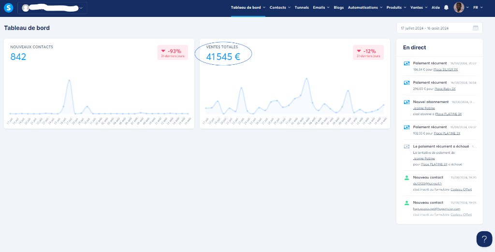Open the calendar icon in date field
Image resolution: width=495 pixels, height=252 pixels.
(x=476, y=28)
